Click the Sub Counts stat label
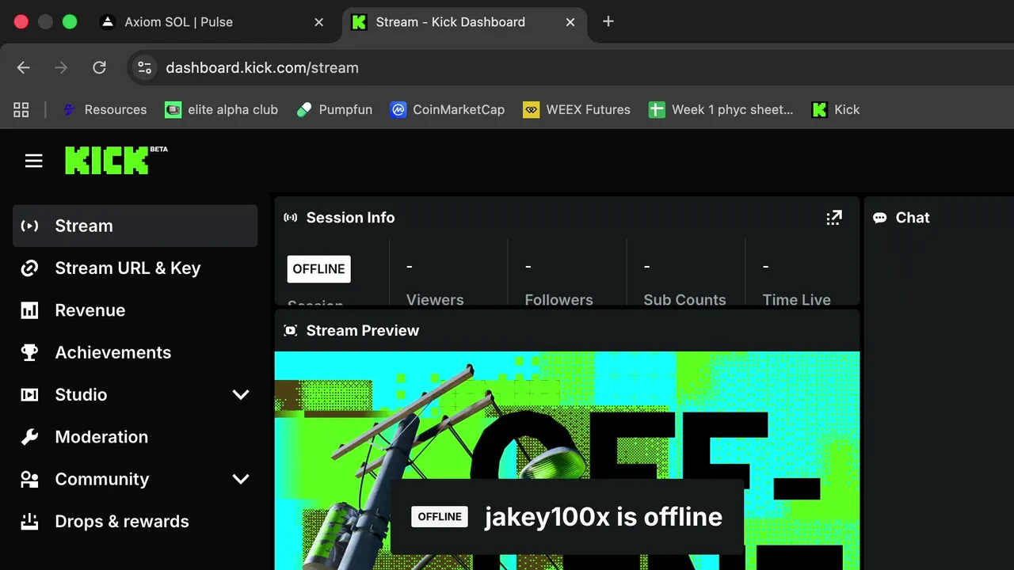1014x570 pixels. point(684,299)
